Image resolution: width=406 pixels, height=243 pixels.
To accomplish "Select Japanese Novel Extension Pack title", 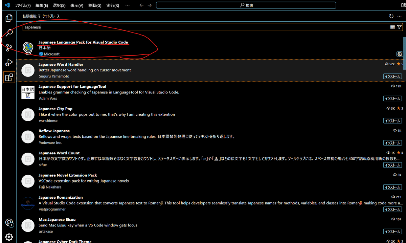I will pos(68,175).
